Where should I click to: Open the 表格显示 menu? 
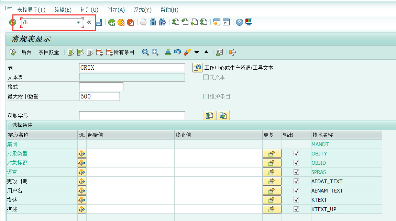[31, 10]
